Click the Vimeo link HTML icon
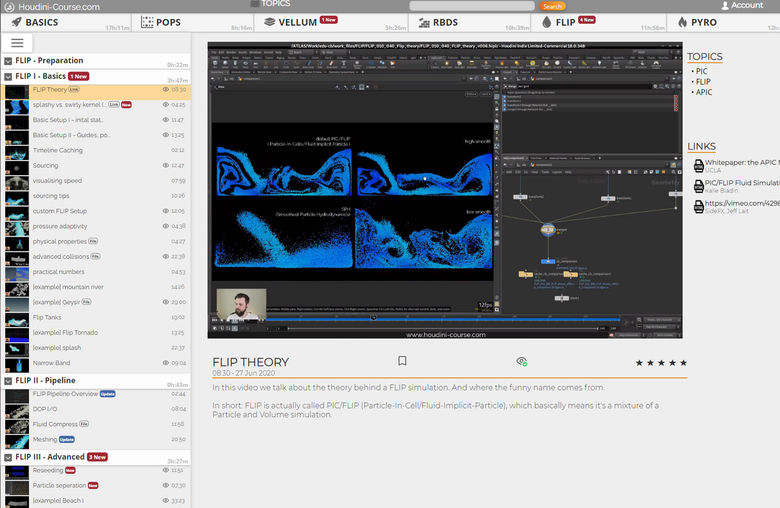Screen dimensions: 780x508 [x=698, y=207]
